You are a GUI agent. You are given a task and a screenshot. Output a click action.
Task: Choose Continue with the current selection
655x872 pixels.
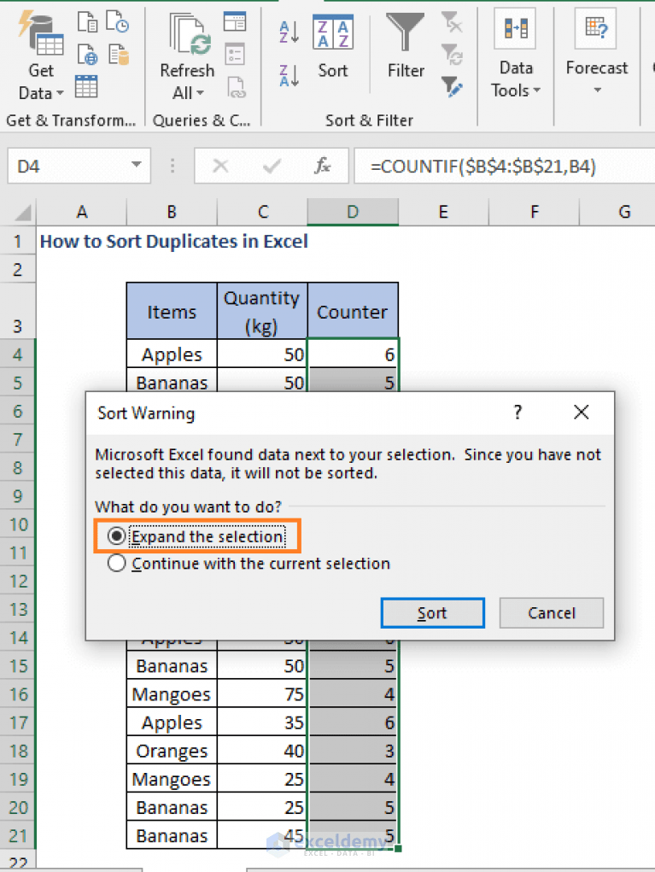pyautogui.click(x=117, y=564)
